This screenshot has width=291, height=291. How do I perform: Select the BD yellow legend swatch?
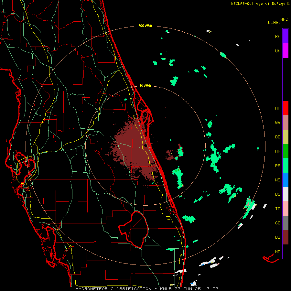[286, 137]
